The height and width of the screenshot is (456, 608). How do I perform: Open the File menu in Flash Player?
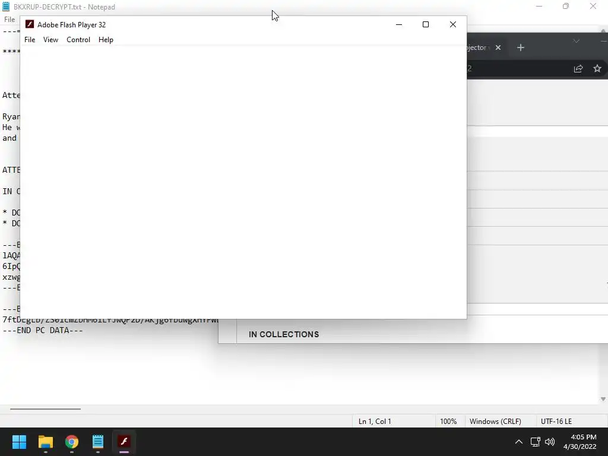coord(30,40)
